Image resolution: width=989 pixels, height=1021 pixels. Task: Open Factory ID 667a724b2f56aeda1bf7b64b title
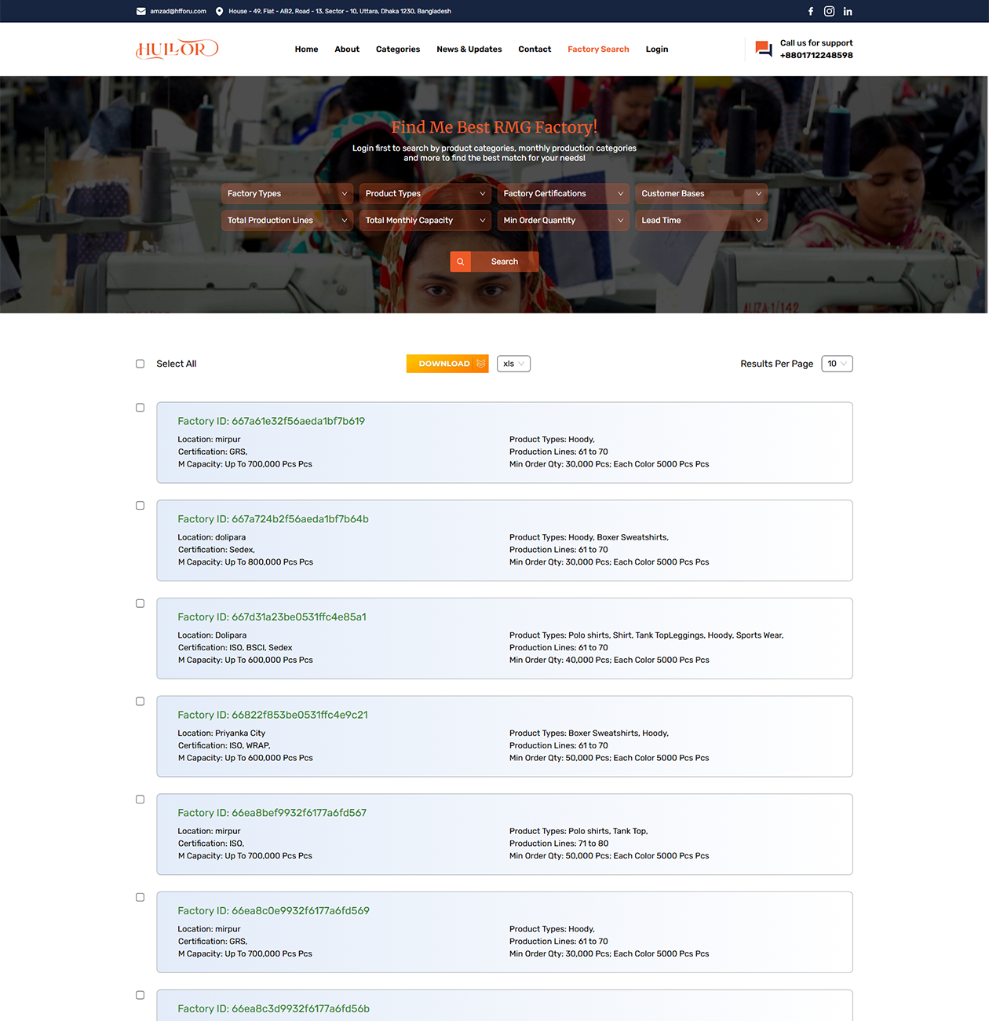point(273,519)
